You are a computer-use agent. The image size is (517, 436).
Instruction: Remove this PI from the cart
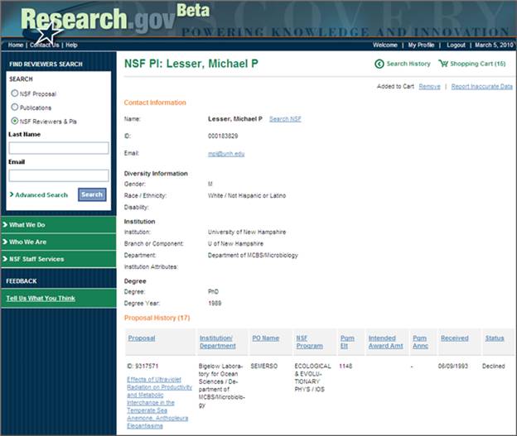(x=429, y=86)
